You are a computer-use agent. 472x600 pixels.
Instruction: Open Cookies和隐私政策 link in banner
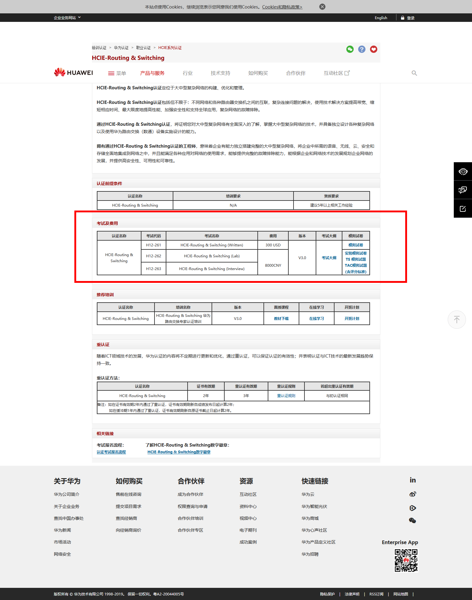pos(282,7)
